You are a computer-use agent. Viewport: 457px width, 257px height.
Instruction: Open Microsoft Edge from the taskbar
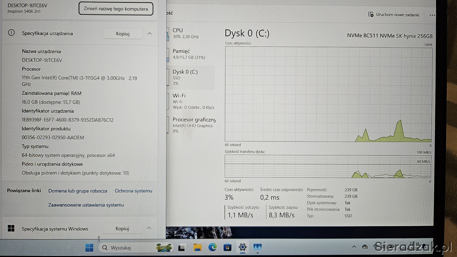click(x=212, y=248)
